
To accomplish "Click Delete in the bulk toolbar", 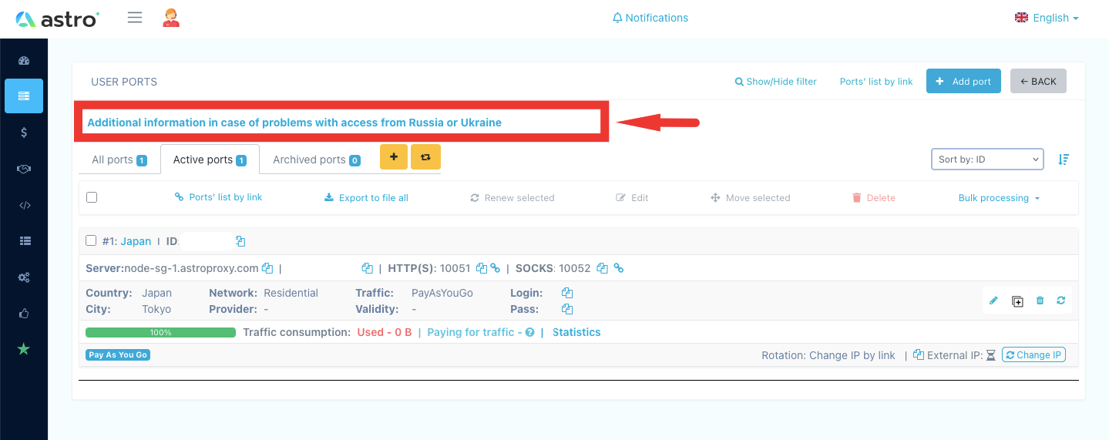I will [874, 198].
